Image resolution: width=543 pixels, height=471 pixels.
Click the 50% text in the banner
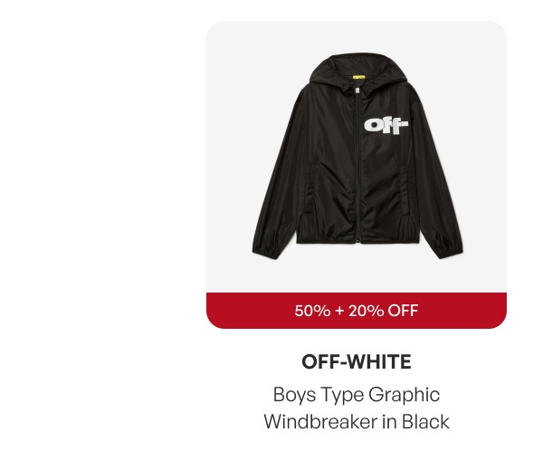(312, 311)
